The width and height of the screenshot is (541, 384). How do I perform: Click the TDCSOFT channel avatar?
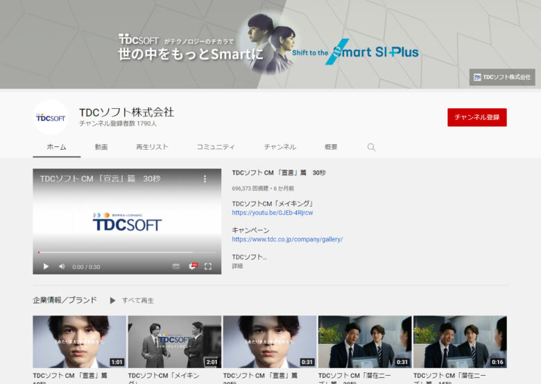click(x=51, y=117)
